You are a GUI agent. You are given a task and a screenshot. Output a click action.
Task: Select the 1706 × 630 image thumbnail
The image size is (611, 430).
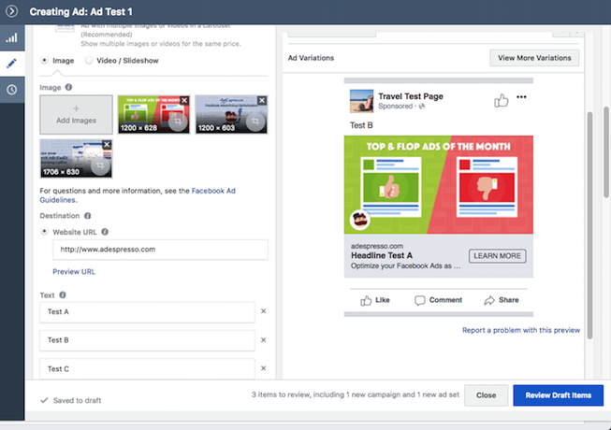click(77, 159)
